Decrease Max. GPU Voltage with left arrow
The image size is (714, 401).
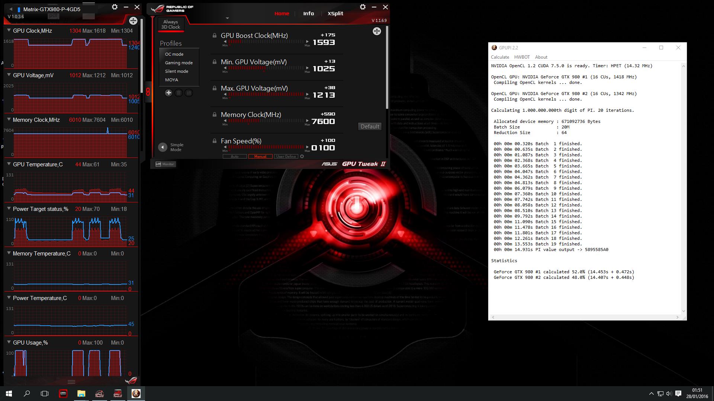(225, 94)
